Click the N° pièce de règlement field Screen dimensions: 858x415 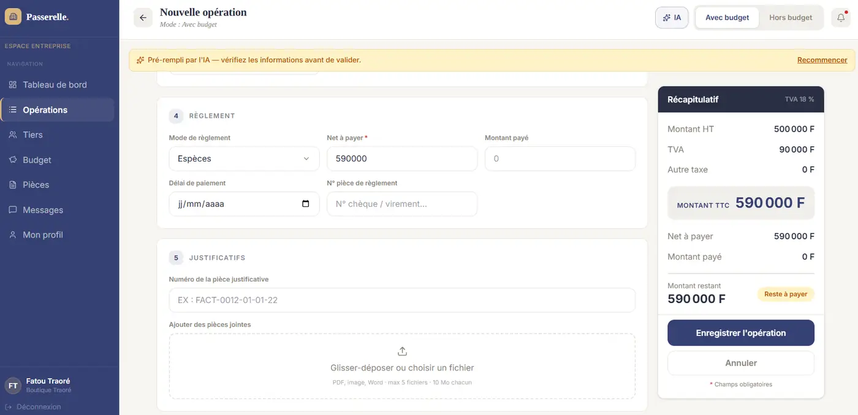point(402,204)
